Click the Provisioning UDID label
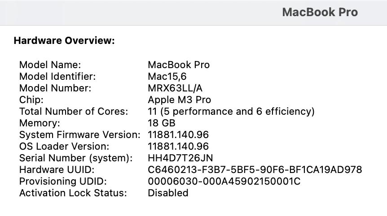This screenshot has height=216, width=387. tap(63, 181)
